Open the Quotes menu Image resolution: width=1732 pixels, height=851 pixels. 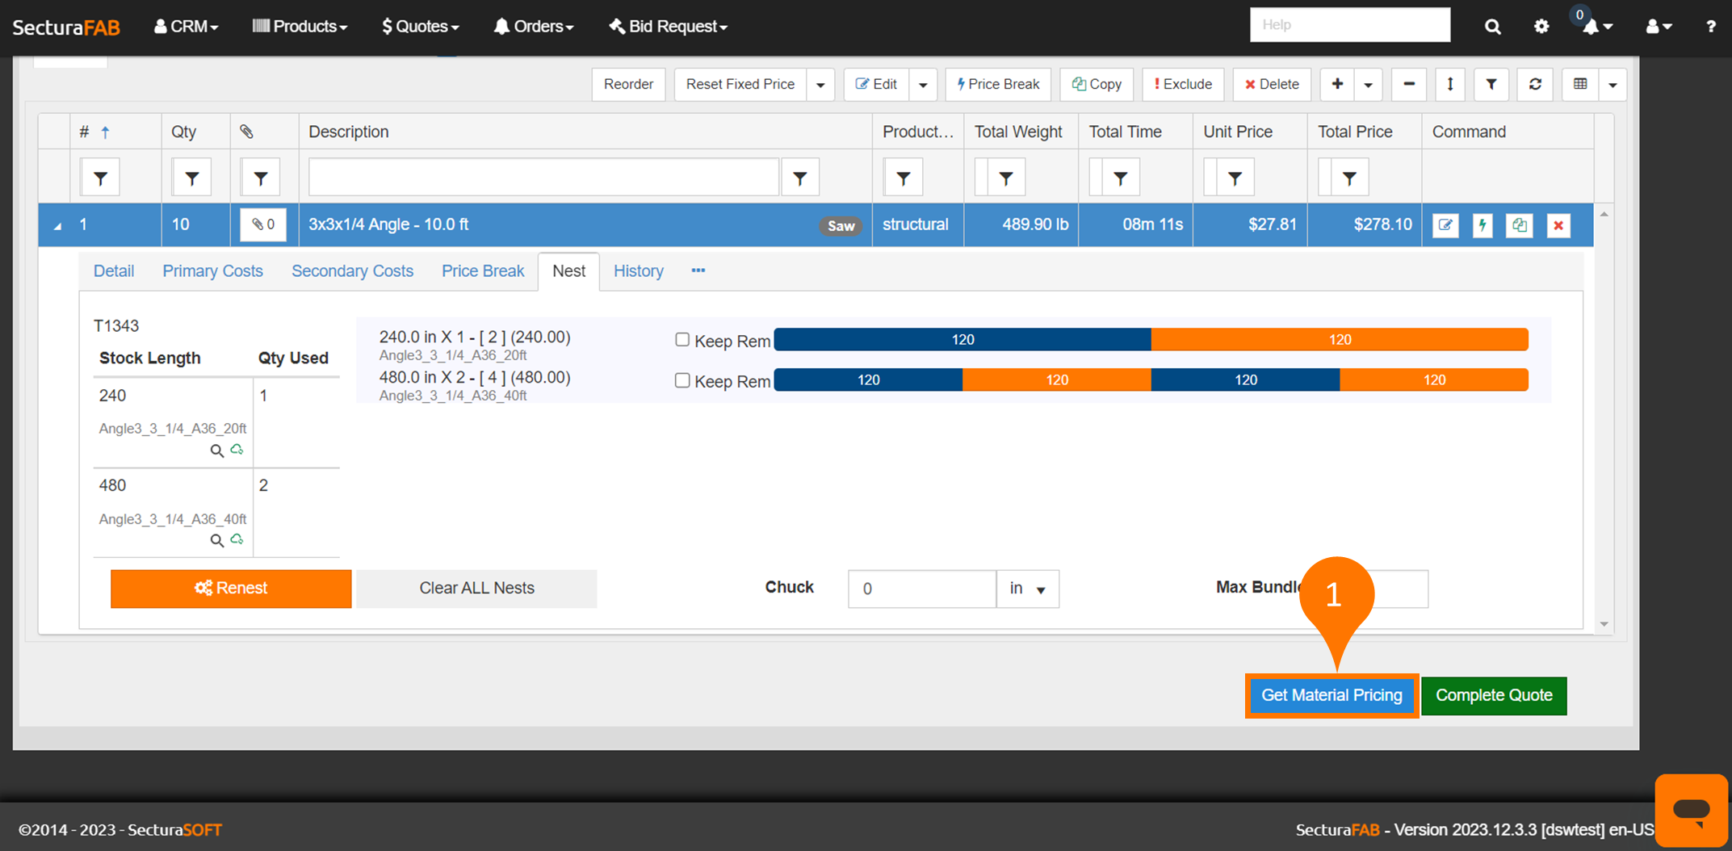click(x=420, y=27)
